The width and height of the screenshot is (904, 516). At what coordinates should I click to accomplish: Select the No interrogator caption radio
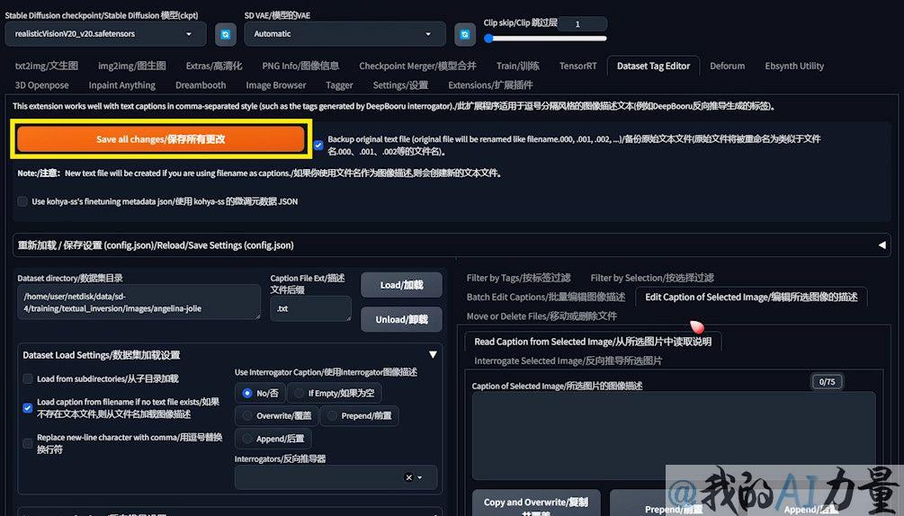tap(261, 393)
